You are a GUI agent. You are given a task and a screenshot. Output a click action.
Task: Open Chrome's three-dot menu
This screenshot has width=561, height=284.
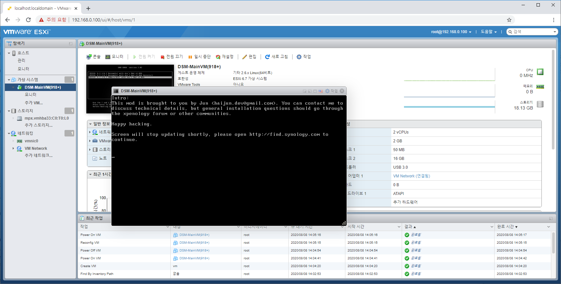coord(554,20)
